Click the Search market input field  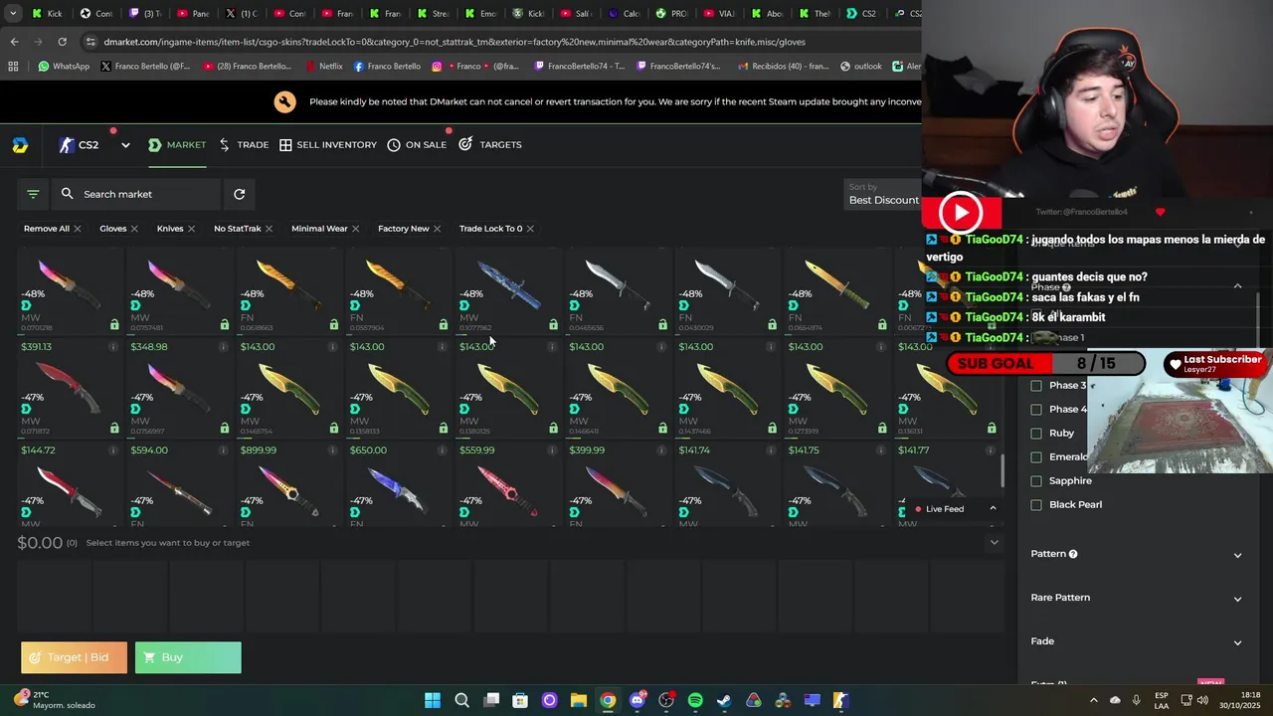pos(137,194)
